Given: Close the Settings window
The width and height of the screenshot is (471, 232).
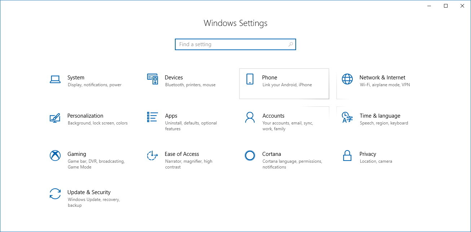Looking at the screenshot, I should (462, 6).
